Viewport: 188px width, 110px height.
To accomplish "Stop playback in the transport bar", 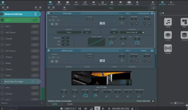I will pos(97,108).
